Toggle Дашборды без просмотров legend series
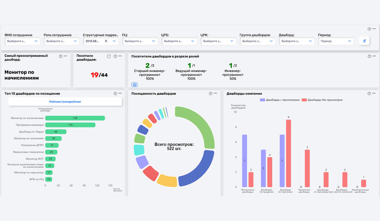The width and height of the screenshot is (380, 221). tap(322, 100)
